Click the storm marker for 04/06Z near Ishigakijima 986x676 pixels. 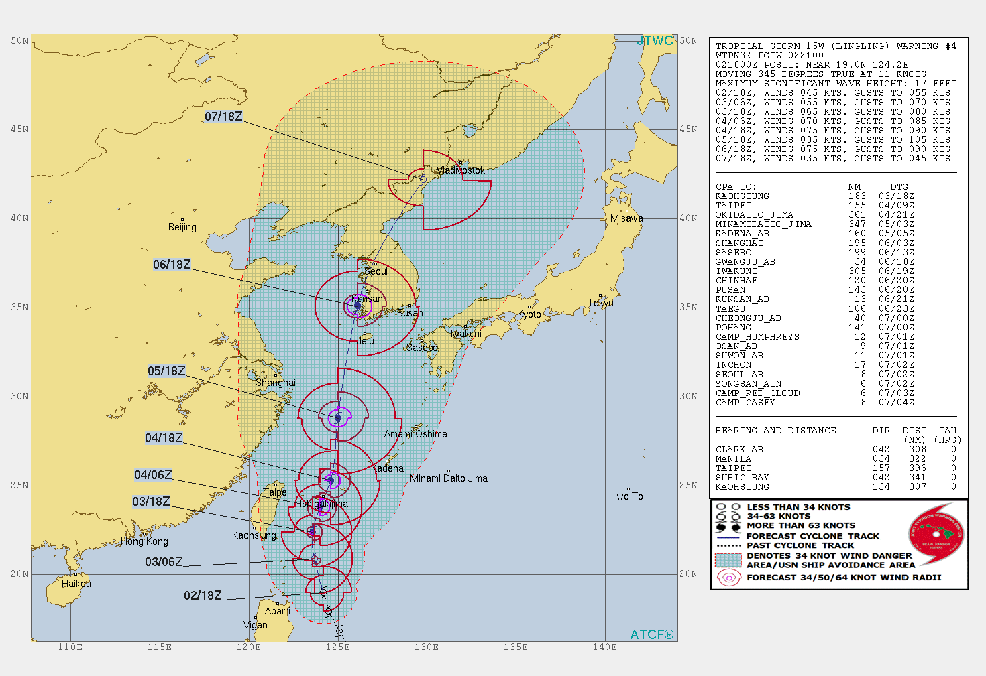320,506
